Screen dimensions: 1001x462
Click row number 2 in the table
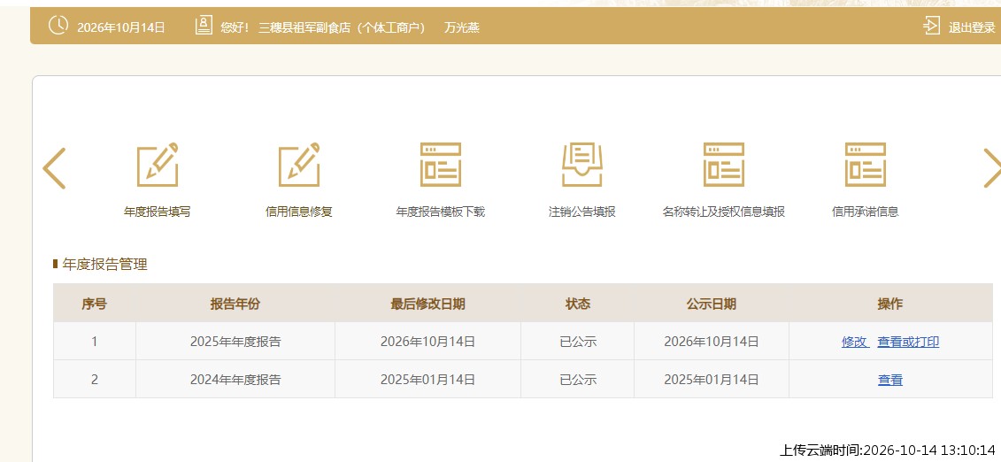coord(95,380)
